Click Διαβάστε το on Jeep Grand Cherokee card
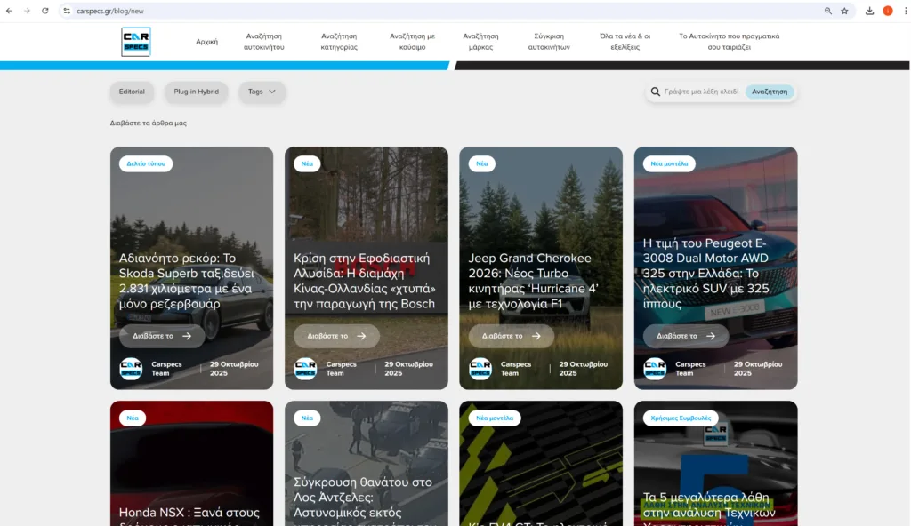Viewport: 911px width, 526px height. (x=511, y=336)
